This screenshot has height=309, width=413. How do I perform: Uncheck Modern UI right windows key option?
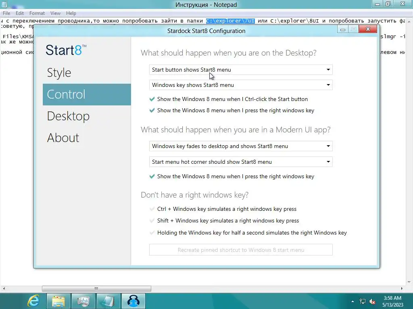click(x=152, y=176)
